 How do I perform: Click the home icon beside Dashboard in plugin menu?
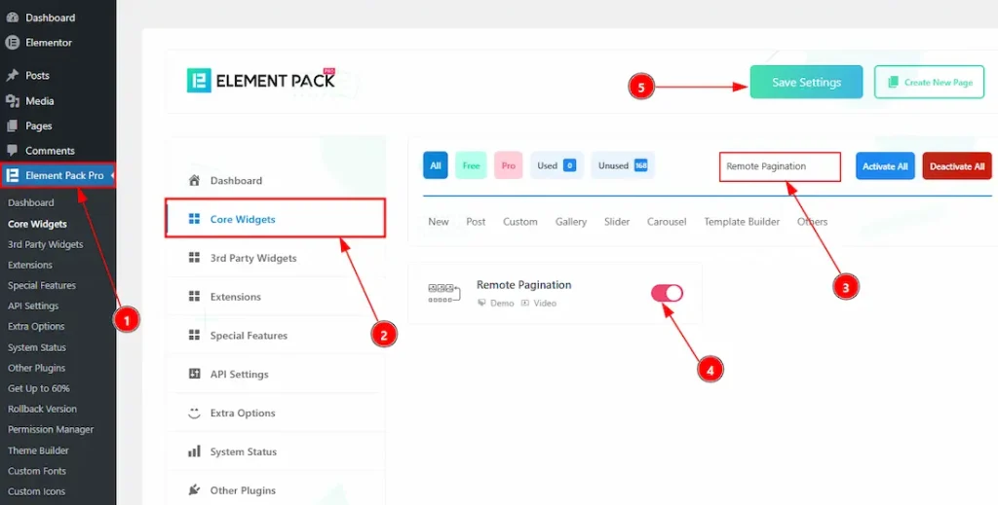coord(194,180)
